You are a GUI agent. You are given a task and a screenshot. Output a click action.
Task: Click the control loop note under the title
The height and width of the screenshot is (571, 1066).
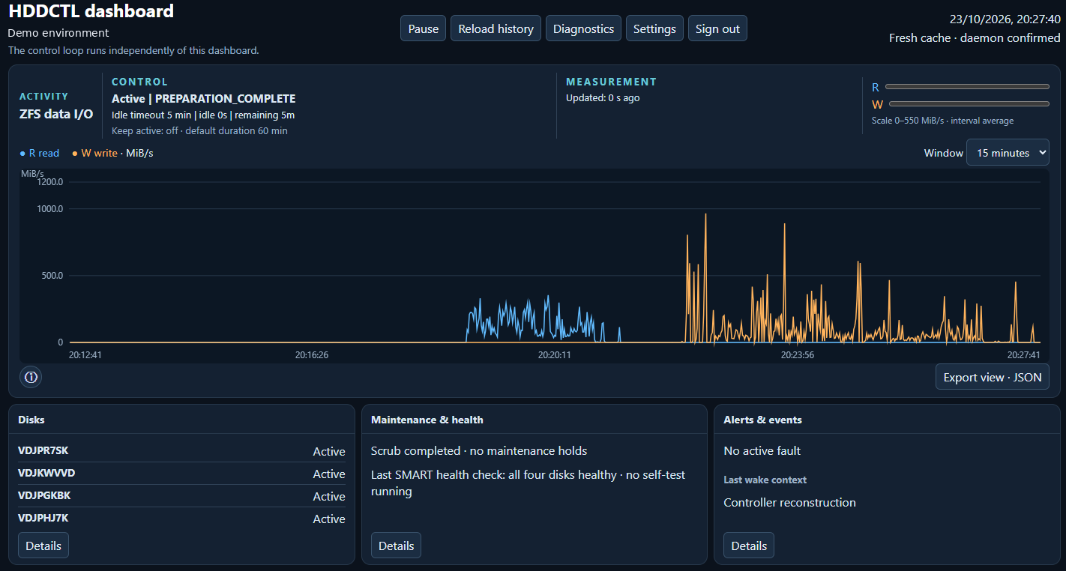click(x=133, y=50)
